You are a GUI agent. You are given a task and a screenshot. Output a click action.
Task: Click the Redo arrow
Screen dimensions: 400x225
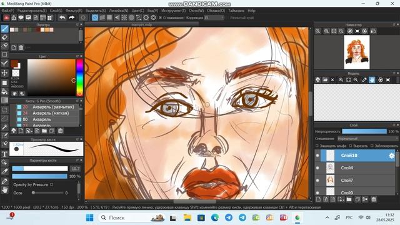71,17
